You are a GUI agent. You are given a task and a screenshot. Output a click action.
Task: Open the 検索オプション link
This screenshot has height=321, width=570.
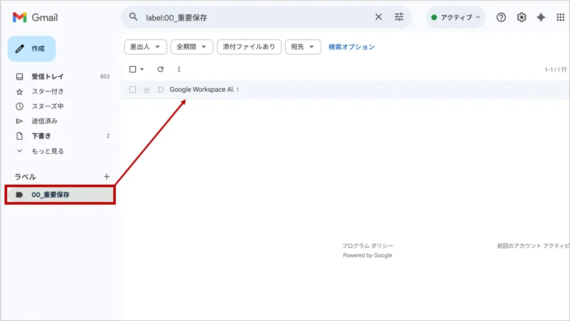[x=351, y=47]
